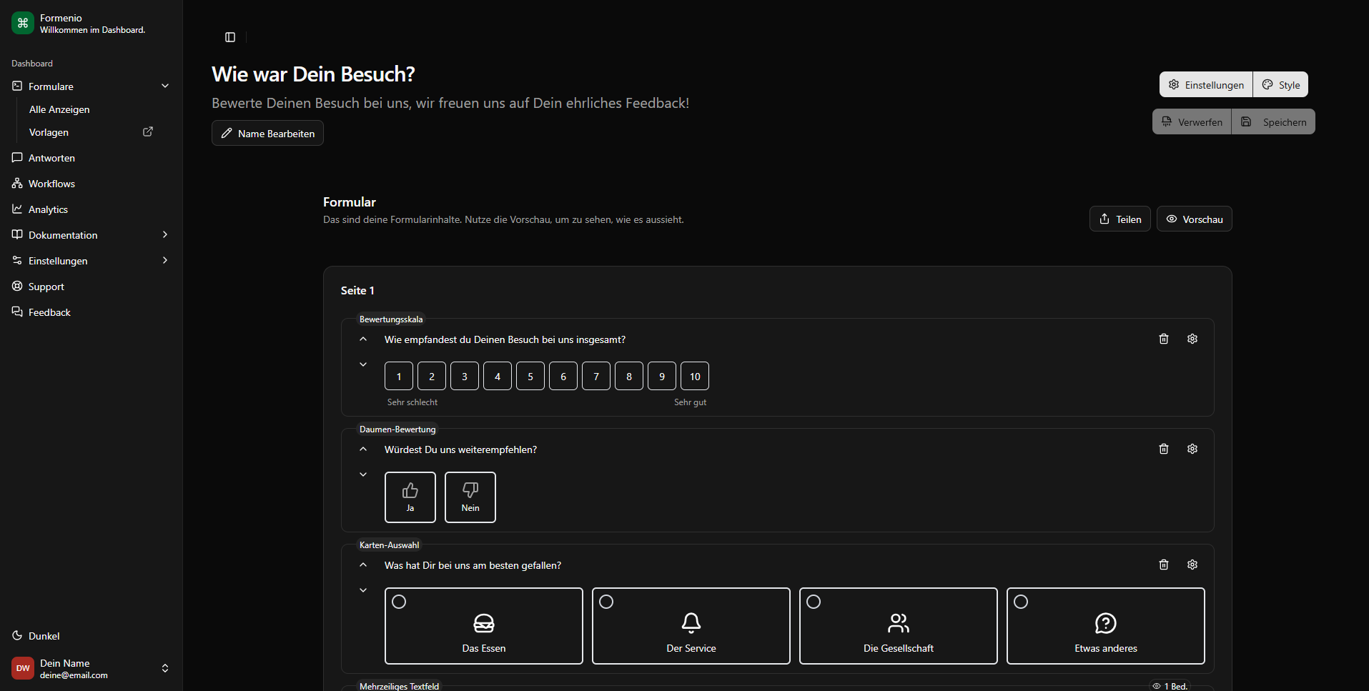Click the thumbs-down Nein option
The image size is (1369, 691).
point(470,497)
